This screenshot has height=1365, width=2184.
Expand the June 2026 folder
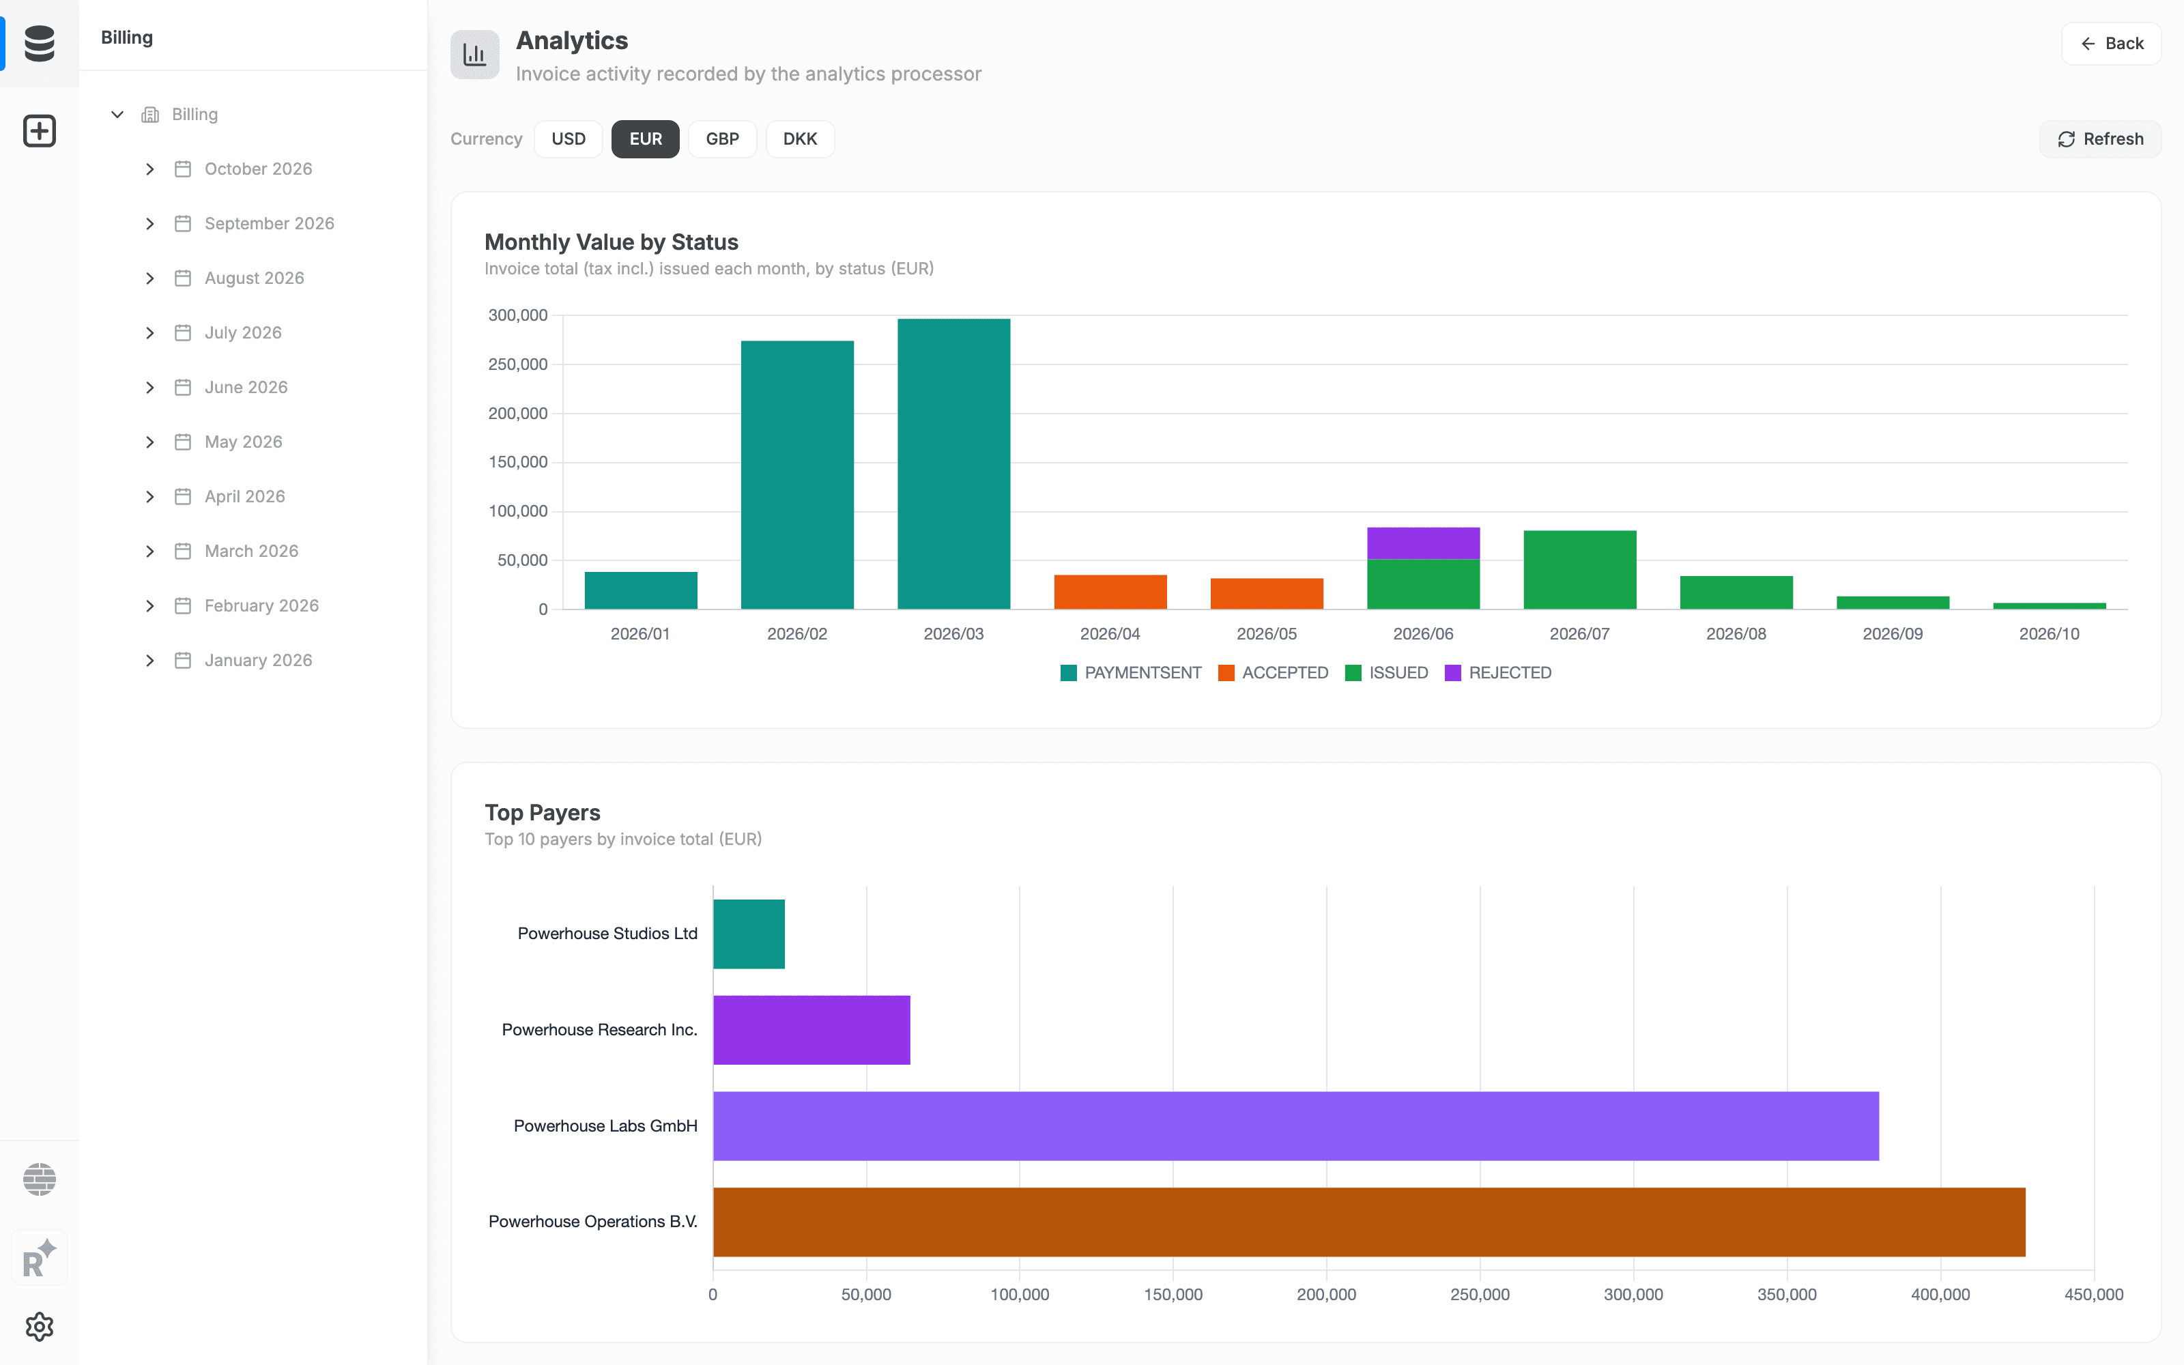pyautogui.click(x=150, y=387)
